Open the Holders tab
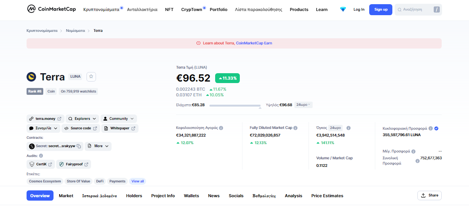 [x=134, y=196]
